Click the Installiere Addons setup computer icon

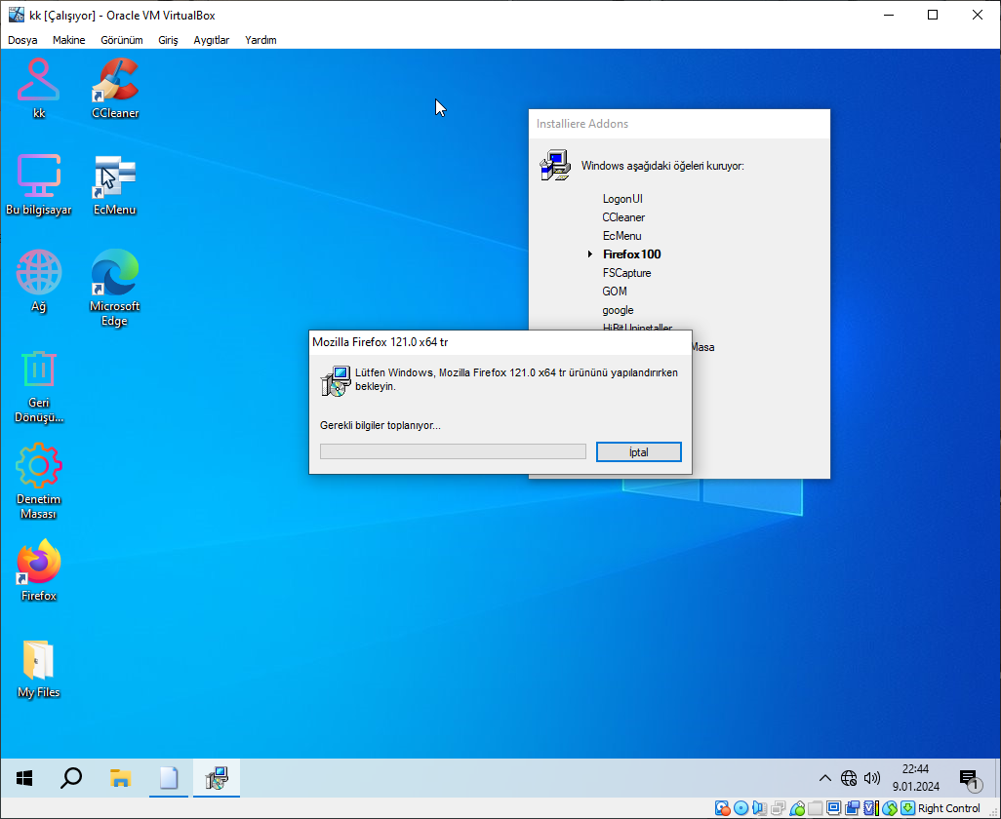tap(555, 165)
